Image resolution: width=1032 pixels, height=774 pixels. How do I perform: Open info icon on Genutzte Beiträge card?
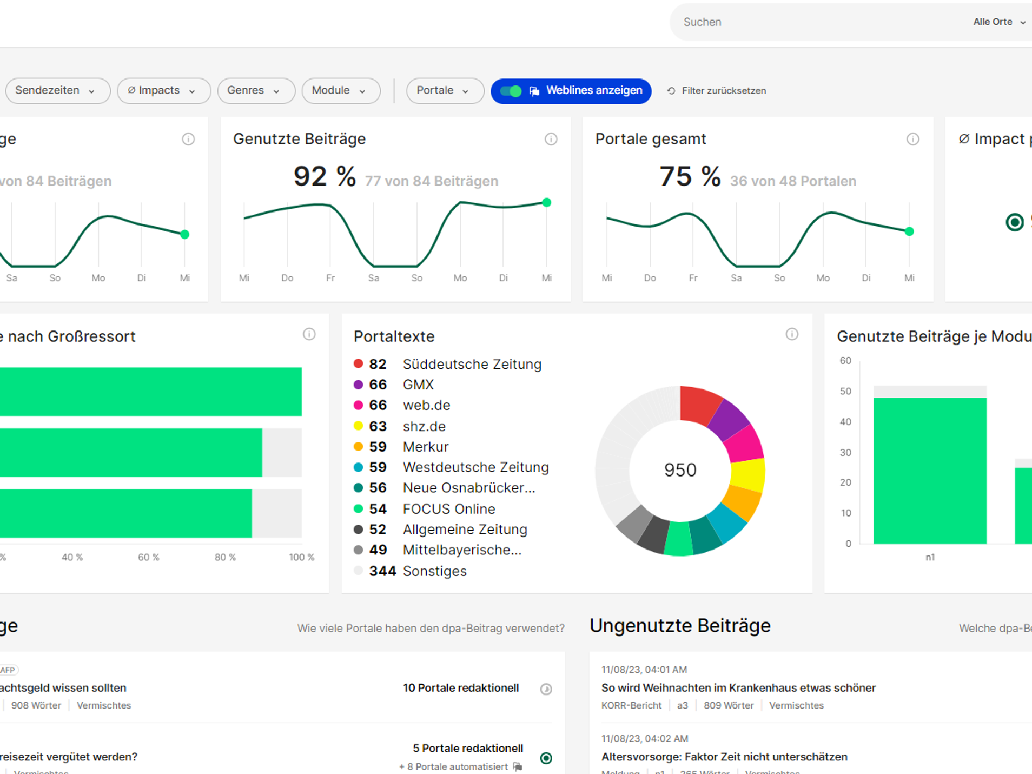tap(551, 139)
